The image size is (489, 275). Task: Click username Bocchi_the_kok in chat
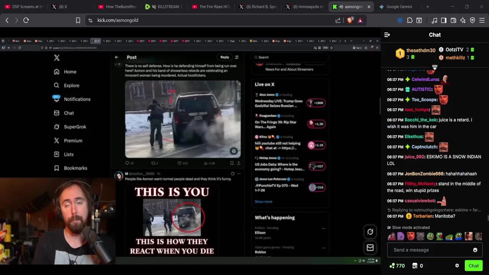click(x=420, y=120)
